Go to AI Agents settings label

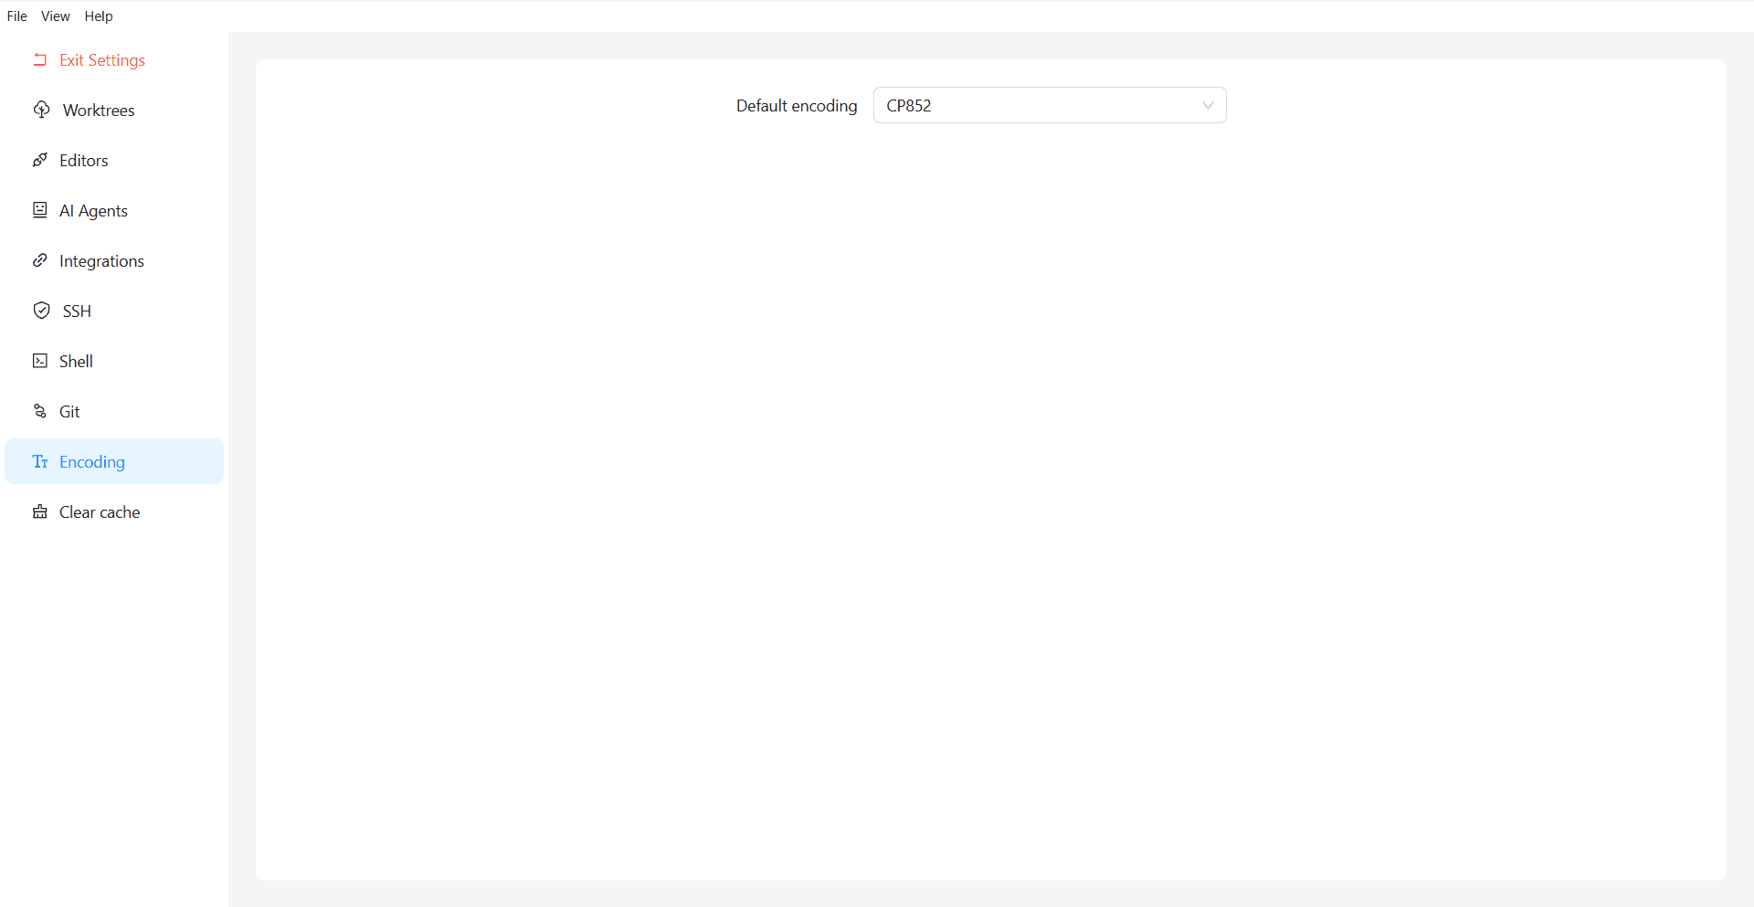[93, 211]
